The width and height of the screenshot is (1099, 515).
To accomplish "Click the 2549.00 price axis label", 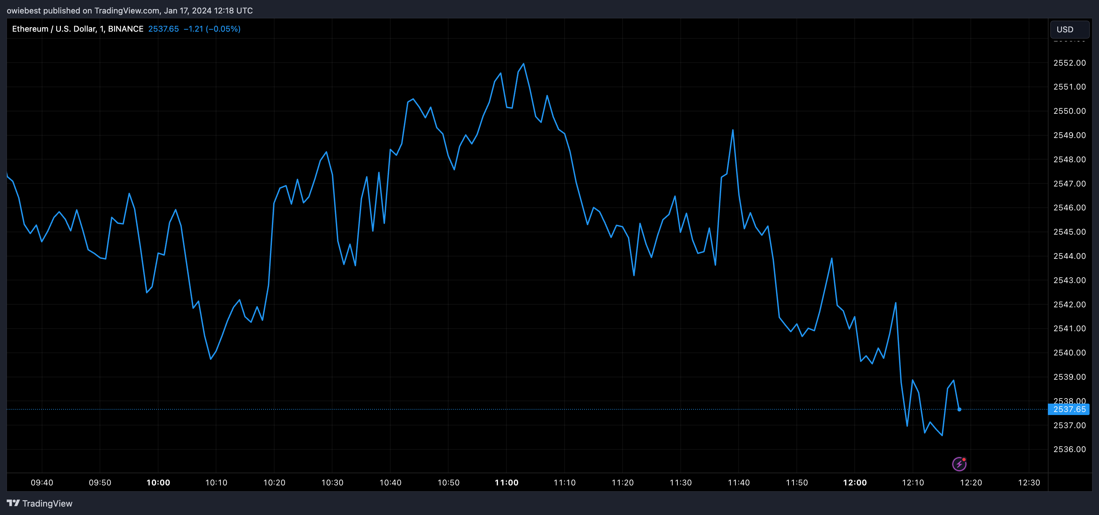I will point(1070,135).
